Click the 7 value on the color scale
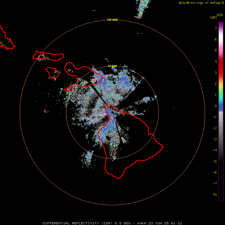Image resolution: width=225 pixels, height=225 pixels. 216,28
